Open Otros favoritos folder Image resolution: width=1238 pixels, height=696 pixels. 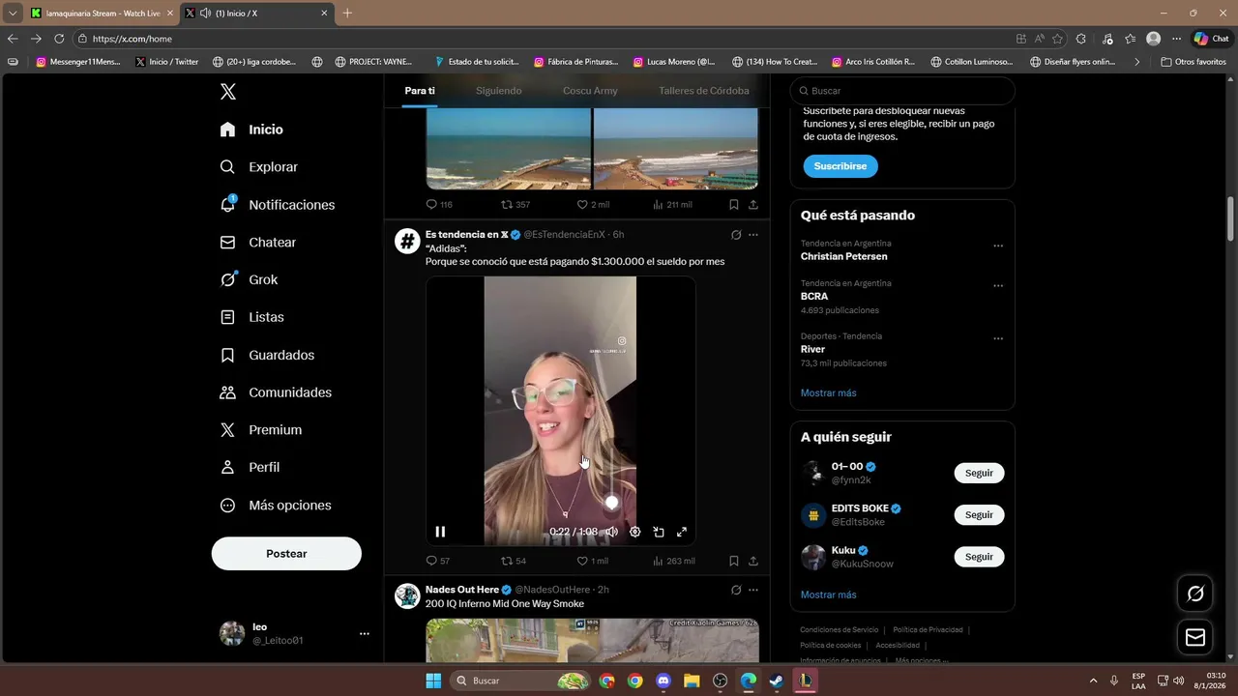coord(1194,62)
